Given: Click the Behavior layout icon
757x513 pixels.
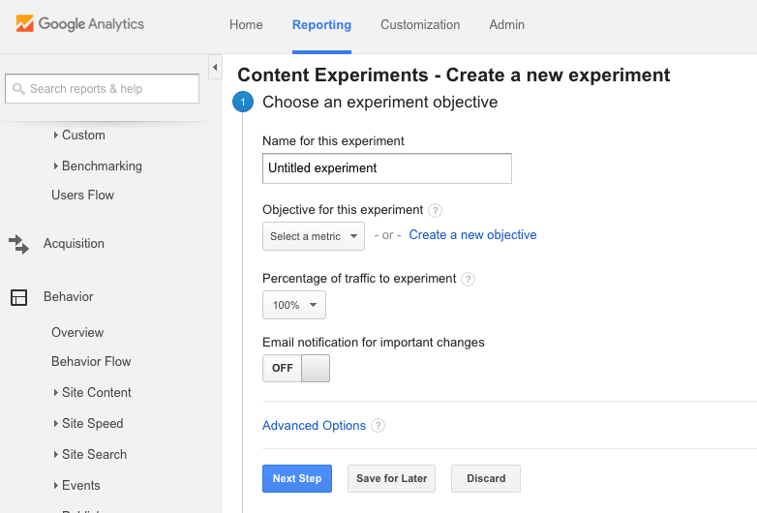Looking at the screenshot, I should coord(18,297).
